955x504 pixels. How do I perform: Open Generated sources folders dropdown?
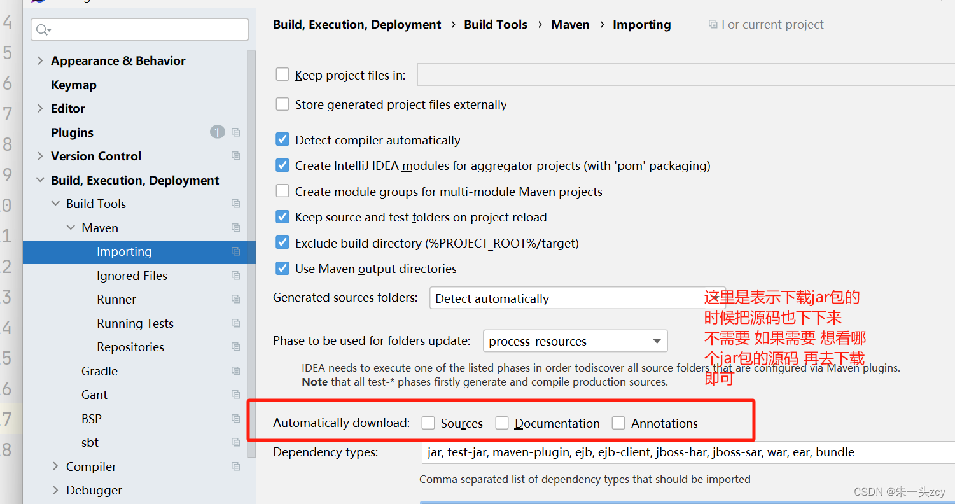[577, 298]
